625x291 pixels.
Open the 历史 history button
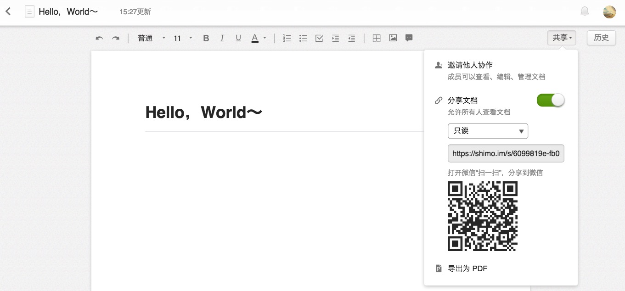coord(601,38)
